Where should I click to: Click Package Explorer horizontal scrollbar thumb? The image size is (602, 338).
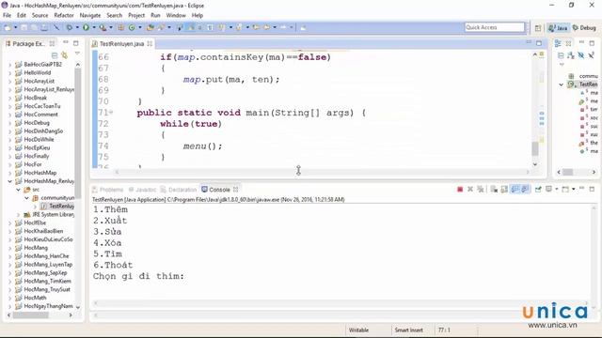(x=31, y=315)
